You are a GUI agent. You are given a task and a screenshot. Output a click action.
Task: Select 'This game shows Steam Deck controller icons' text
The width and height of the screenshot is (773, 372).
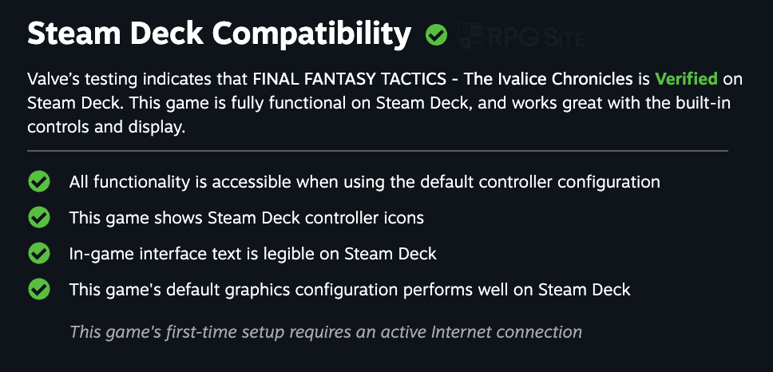246,218
